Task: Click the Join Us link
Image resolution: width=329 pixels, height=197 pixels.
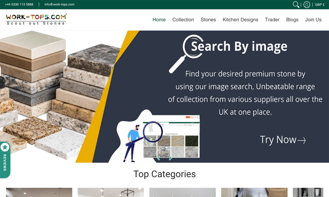Action: click(313, 20)
